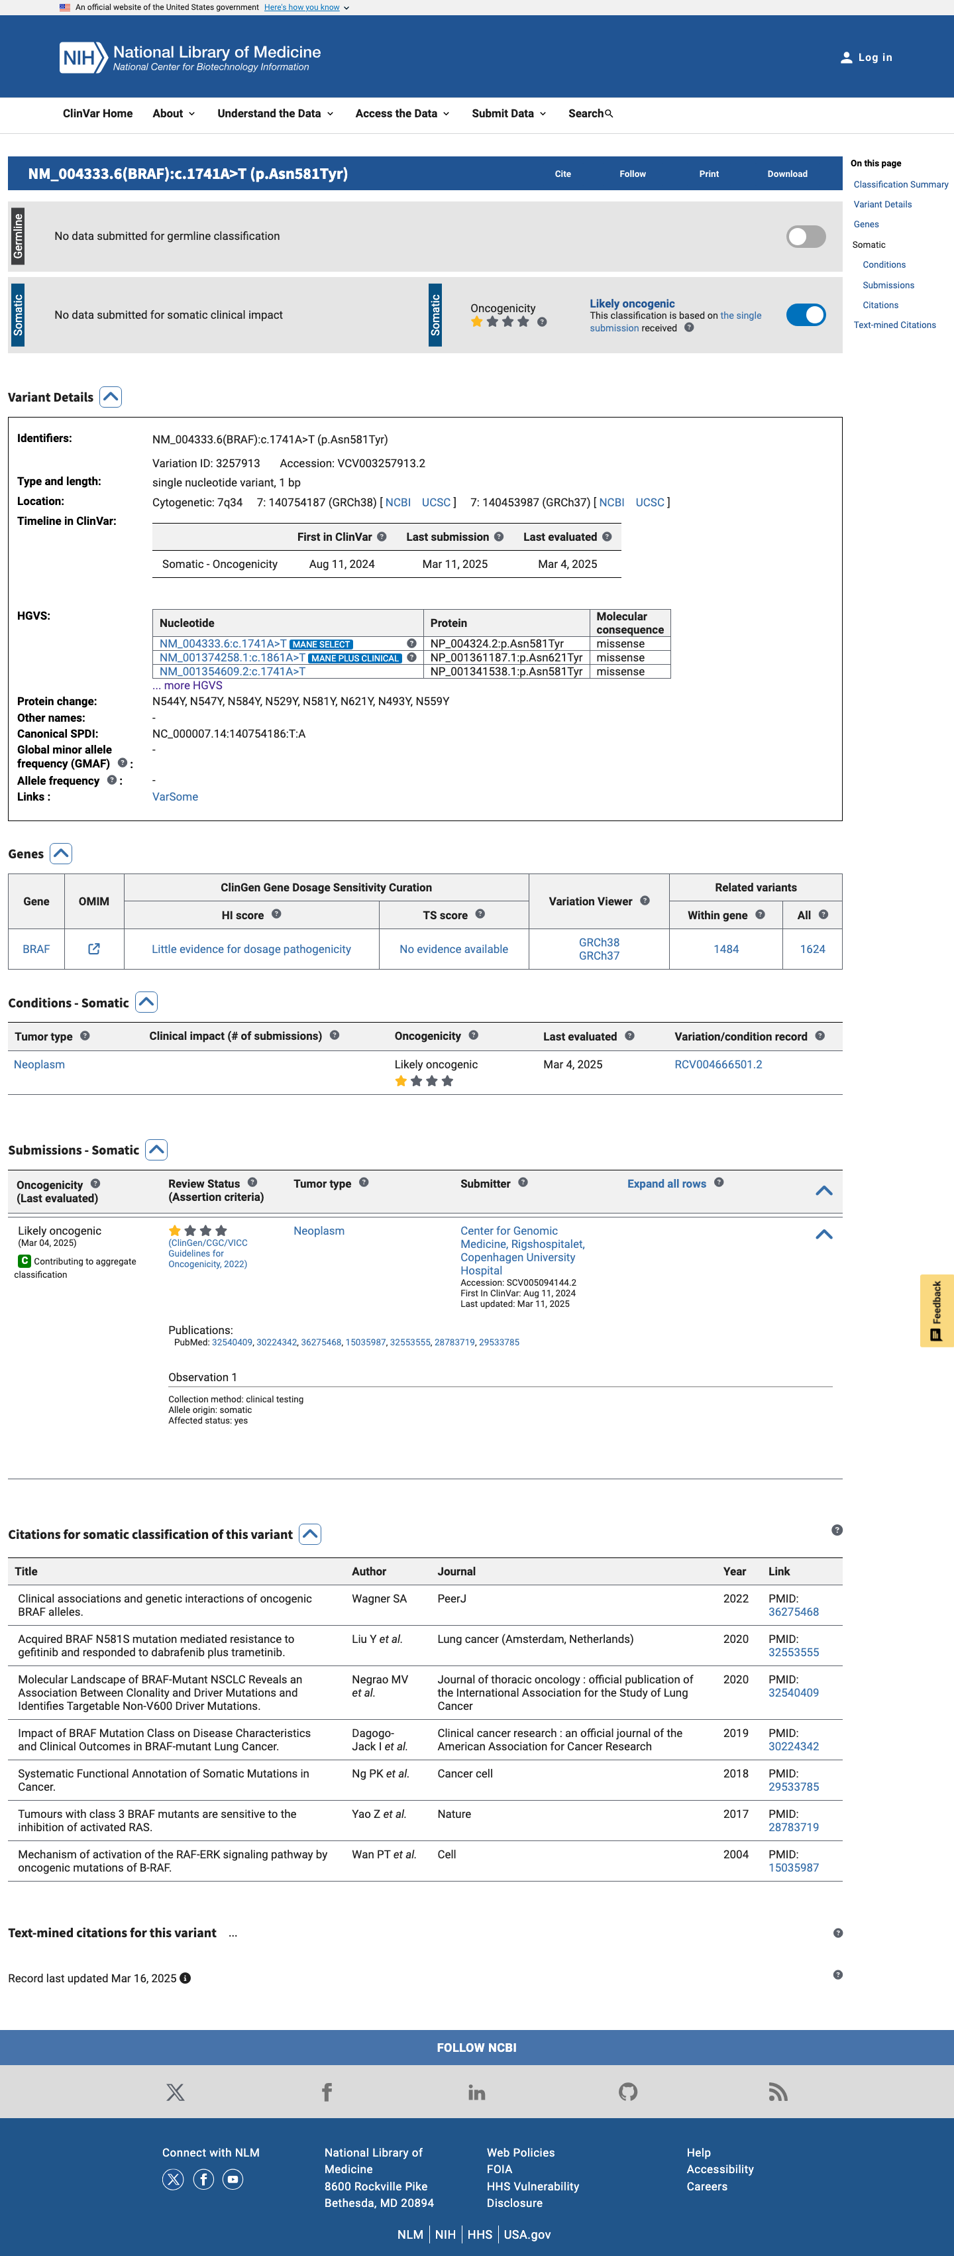Expand 'Here's how you know' banner
The image size is (954, 2256).
click(306, 7)
